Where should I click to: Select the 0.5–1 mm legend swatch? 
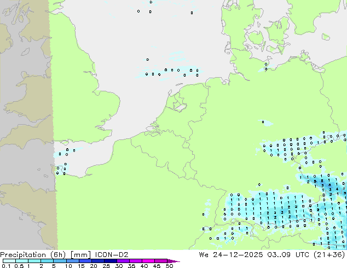point(22,261)
